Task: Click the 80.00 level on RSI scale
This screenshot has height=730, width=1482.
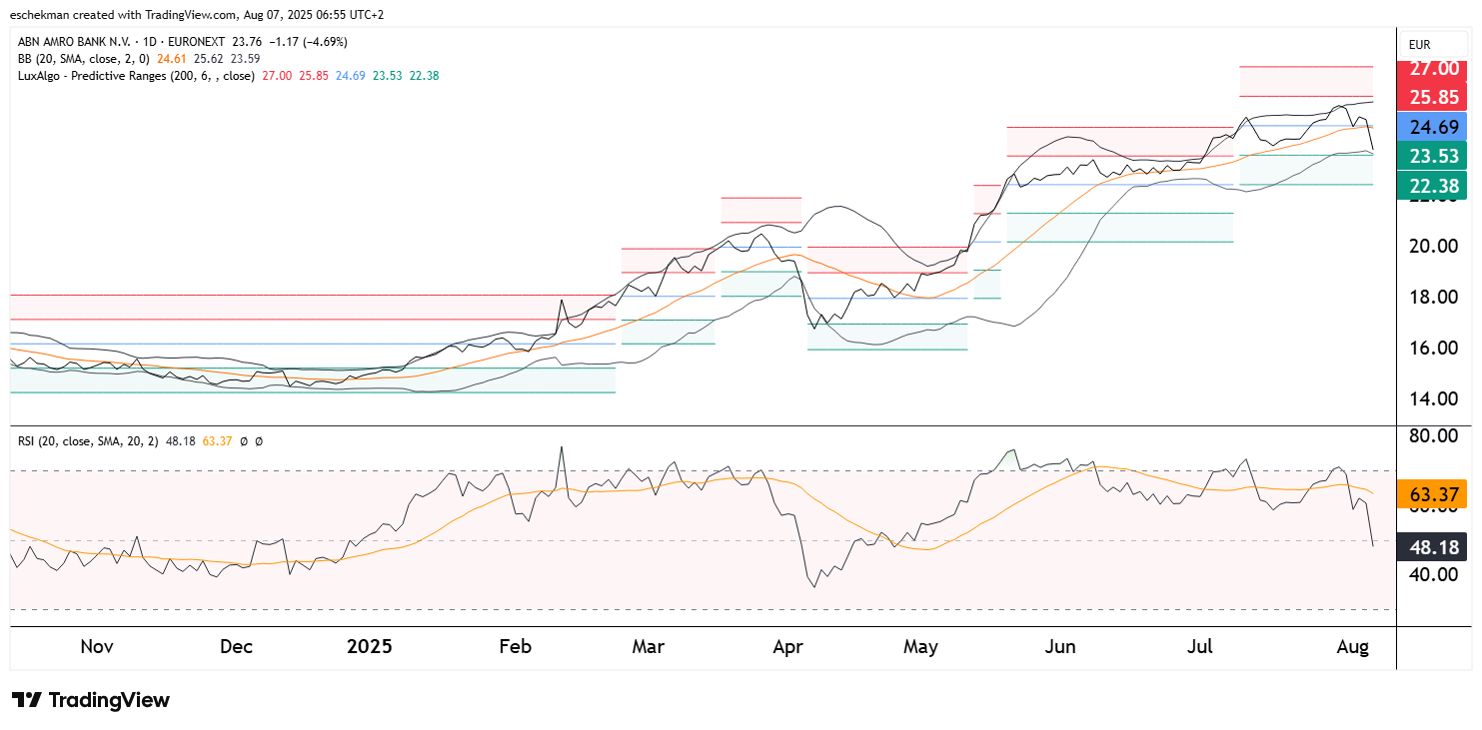Action: (1434, 436)
